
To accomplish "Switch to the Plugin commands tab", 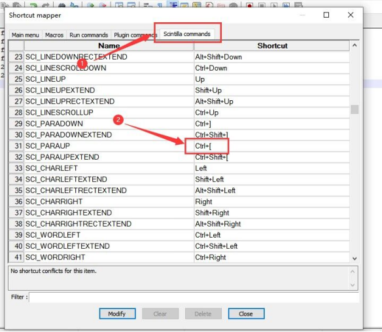I will pos(135,35).
